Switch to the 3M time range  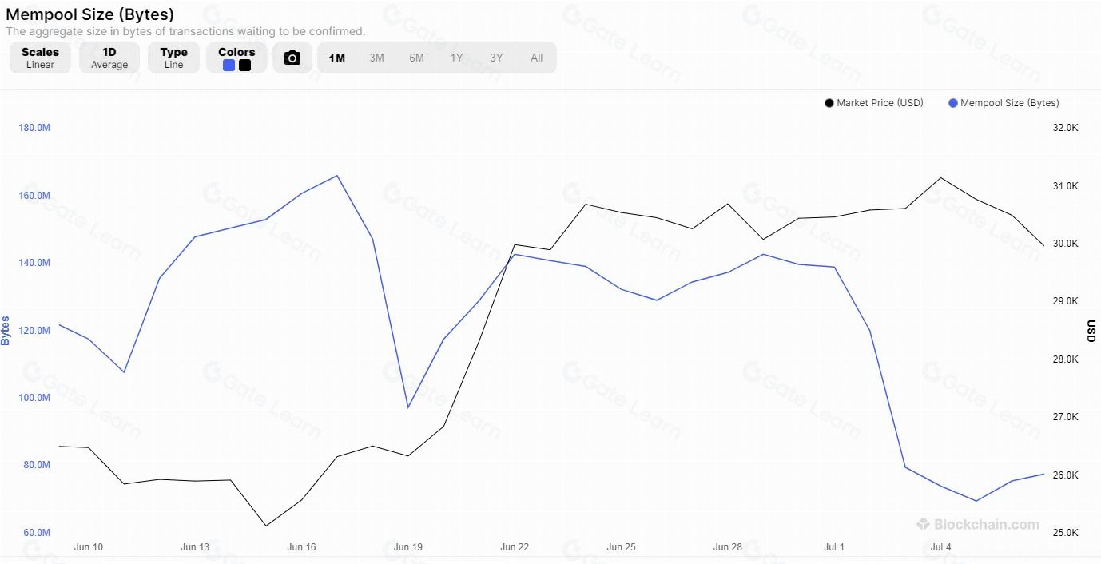376,58
